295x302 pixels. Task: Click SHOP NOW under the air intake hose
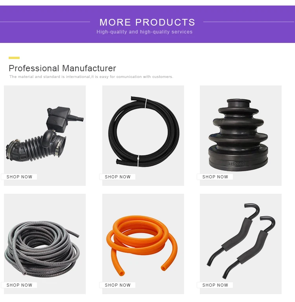19,177
